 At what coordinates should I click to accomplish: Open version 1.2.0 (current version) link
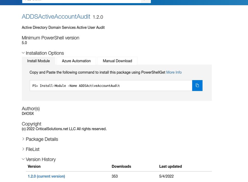[46, 176]
